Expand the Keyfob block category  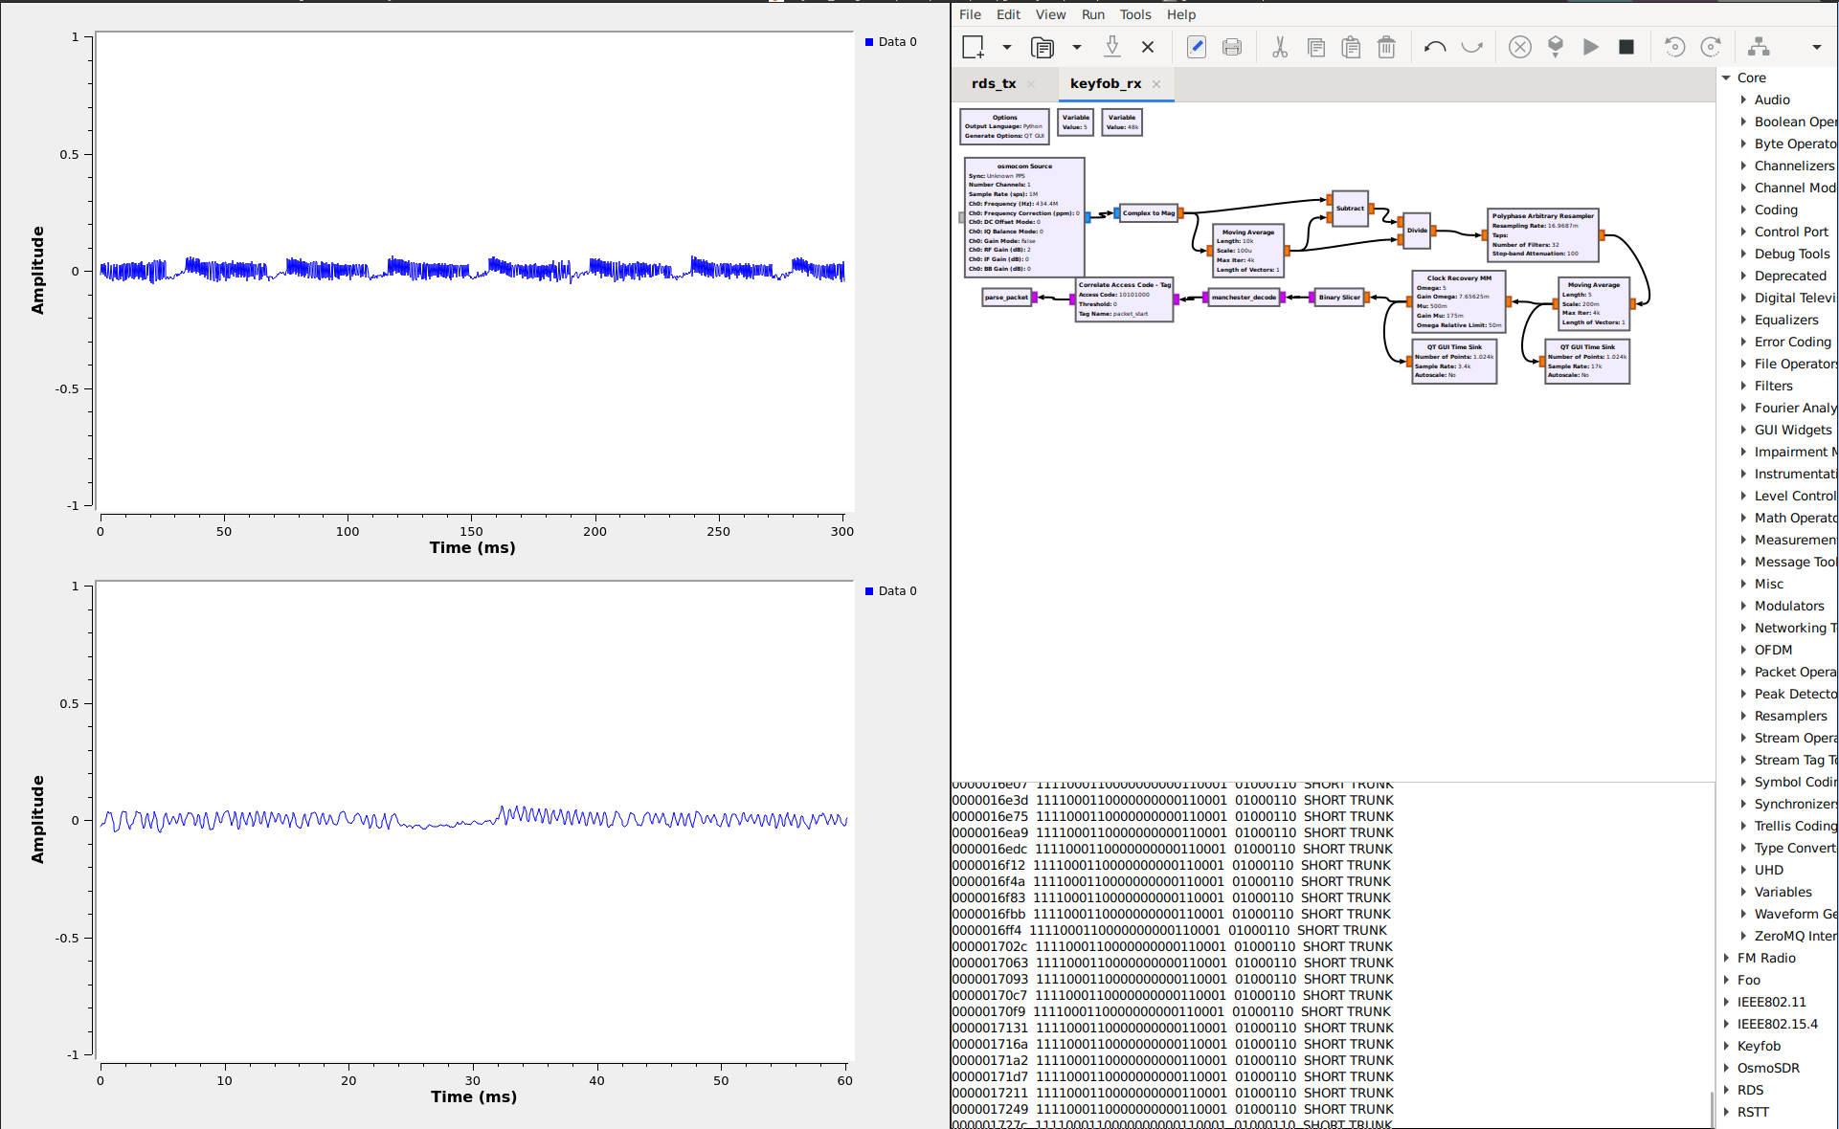pos(1726,1046)
